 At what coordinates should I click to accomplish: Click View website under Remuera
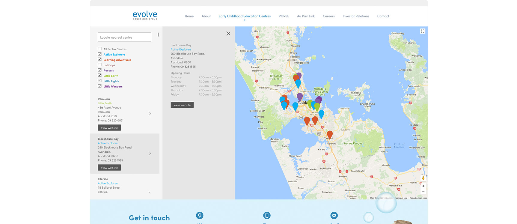click(x=109, y=128)
